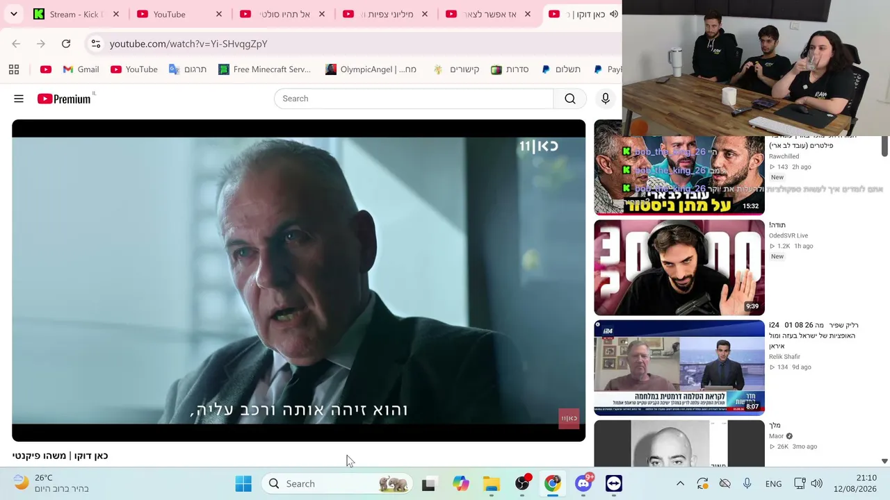Open the labeled YouTube bookmark in bookmarks bar

click(x=134, y=69)
